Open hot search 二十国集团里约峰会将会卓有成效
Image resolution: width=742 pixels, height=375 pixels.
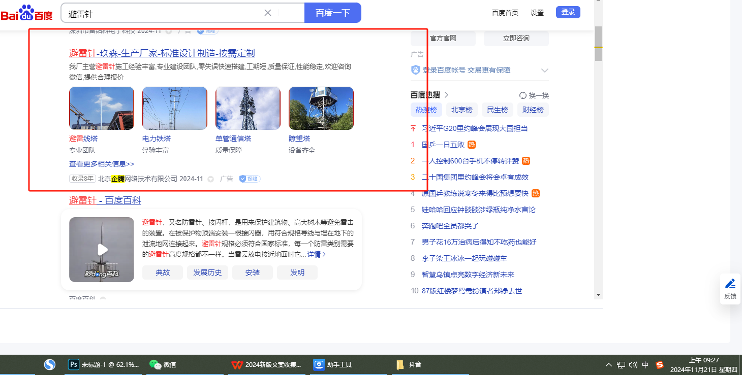475,177
